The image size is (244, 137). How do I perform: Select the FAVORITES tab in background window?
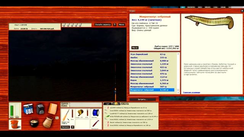tap(191, 7)
